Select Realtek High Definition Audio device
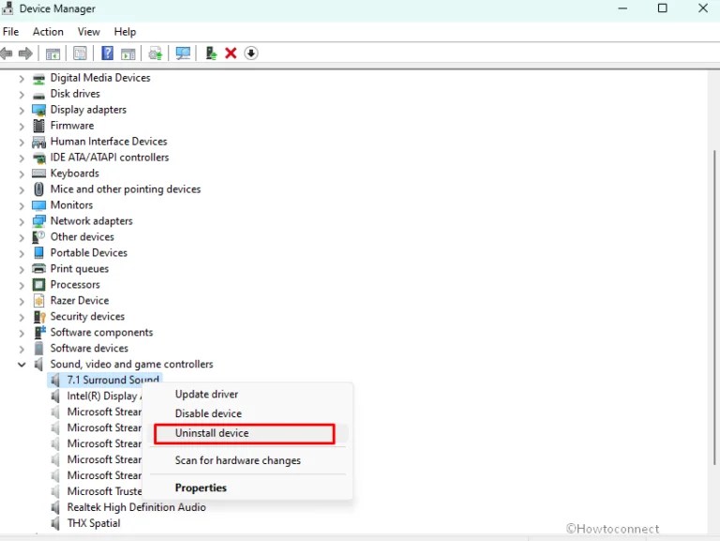720x541 pixels. pos(136,507)
